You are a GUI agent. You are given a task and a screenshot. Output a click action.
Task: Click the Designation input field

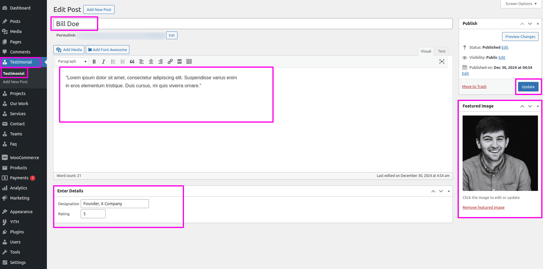pyautogui.click(x=115, y=204)
